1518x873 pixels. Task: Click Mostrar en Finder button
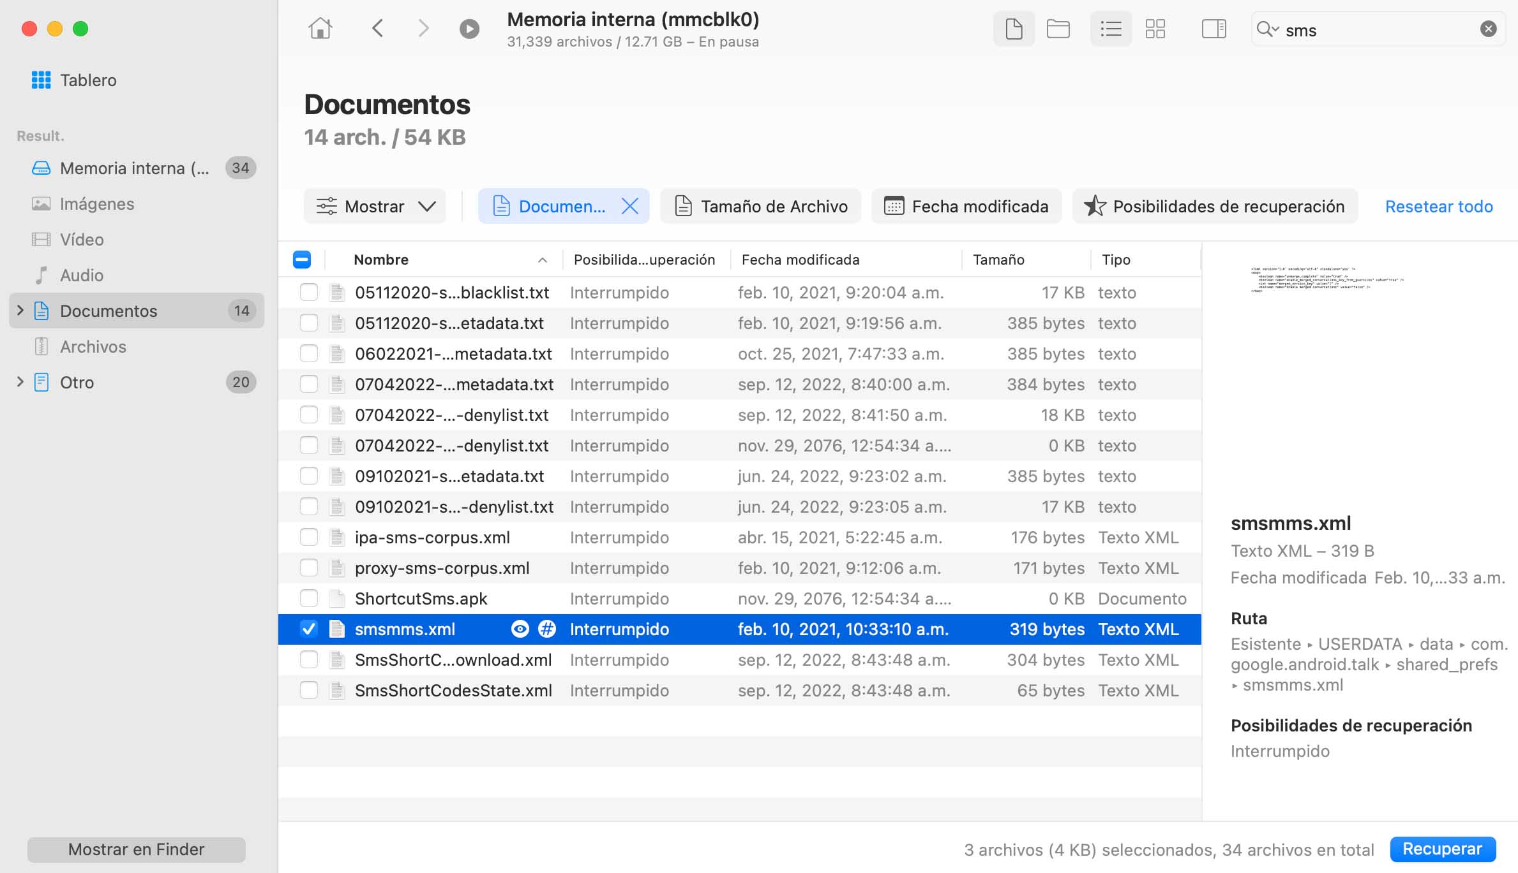pyautogui.click(x=137, y=849)
